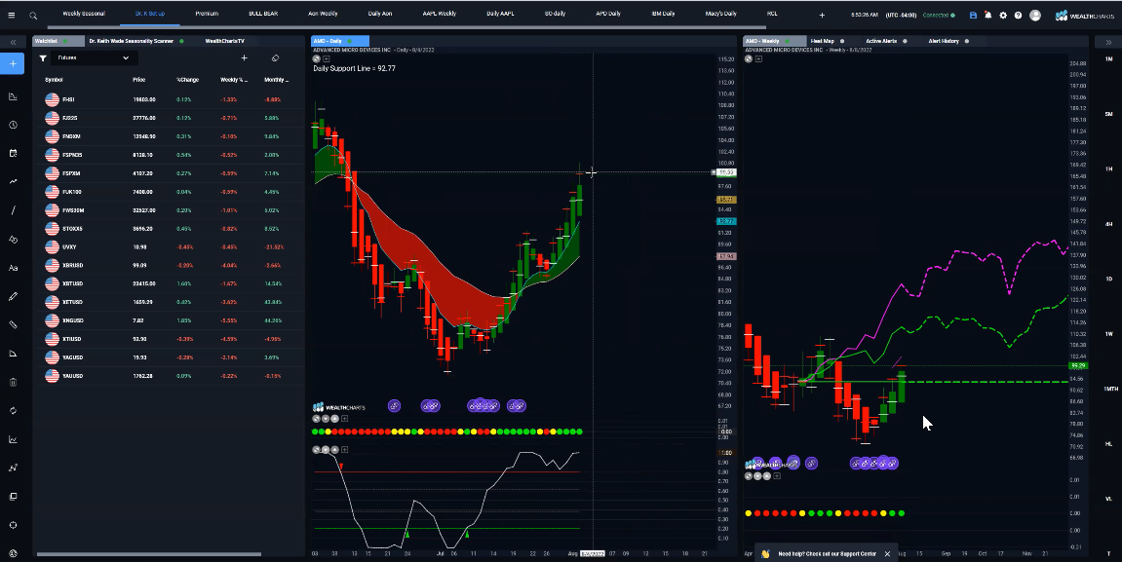Viewport: 1122px width, 562px height.
Task: Close the support center help banner
Action: click(887, 553)
